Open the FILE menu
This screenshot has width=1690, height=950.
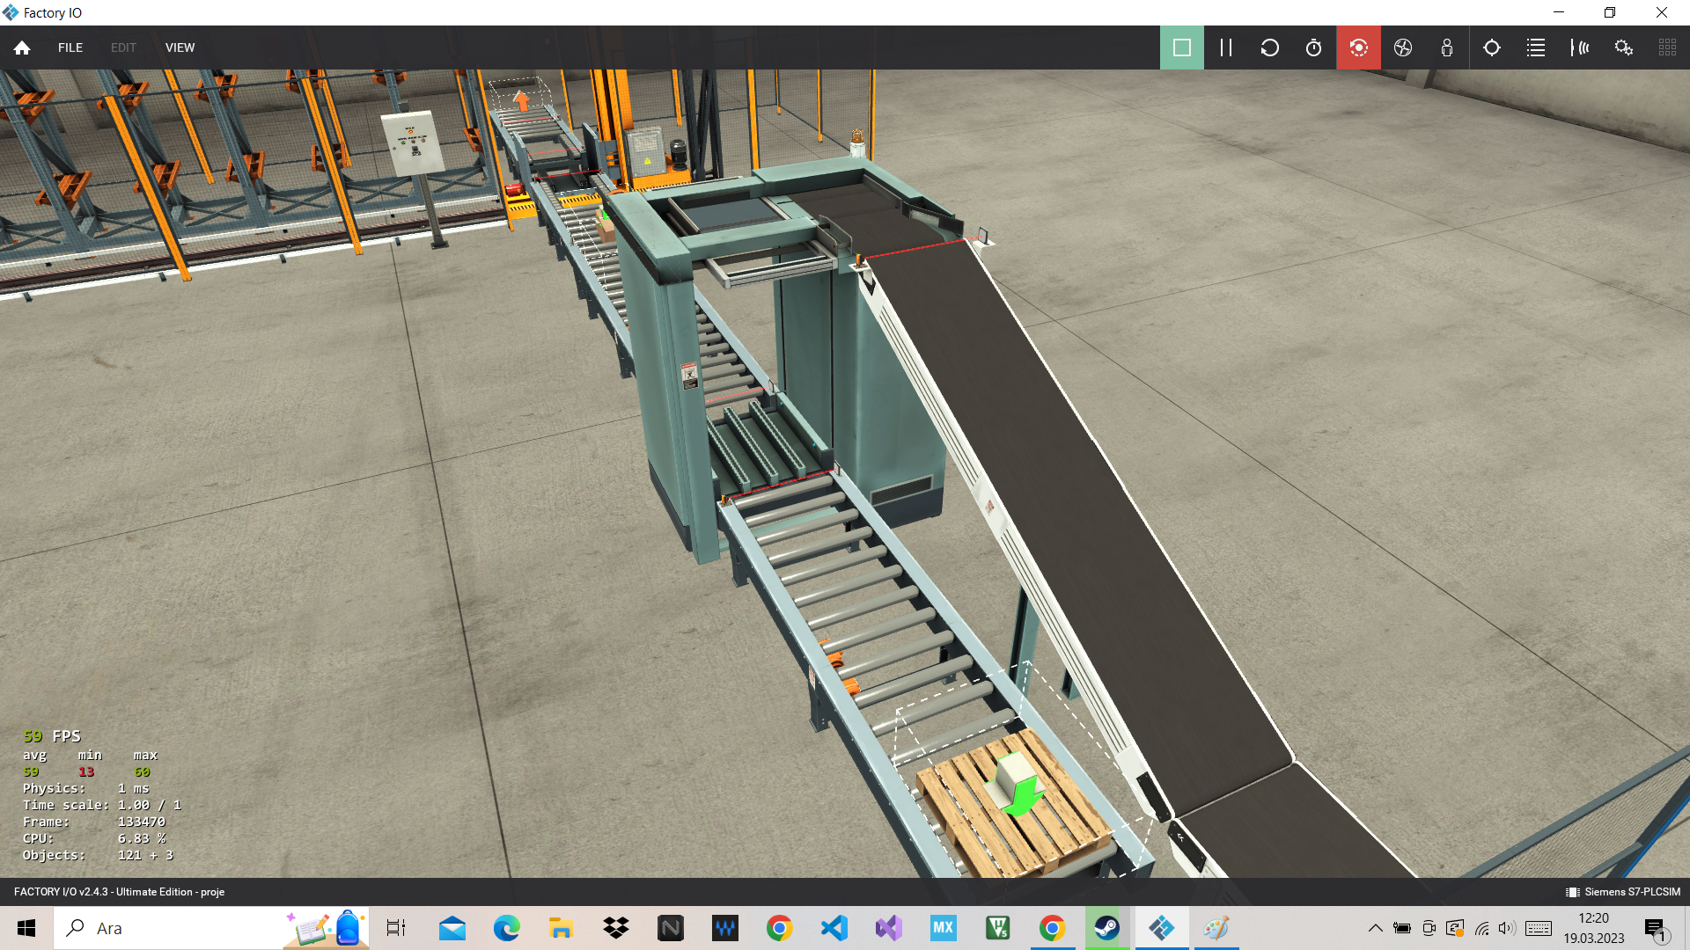pos(70,47)
